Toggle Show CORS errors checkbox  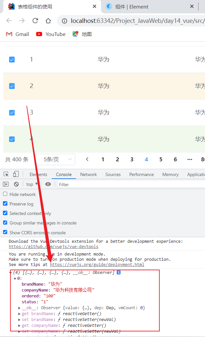(x=5, y=232)
